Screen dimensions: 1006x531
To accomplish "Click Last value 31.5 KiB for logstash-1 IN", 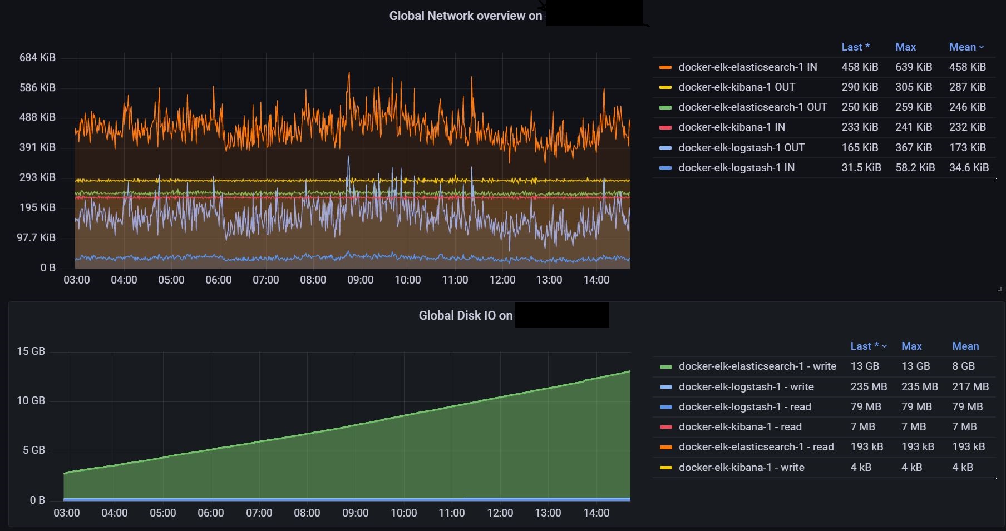I will (861, 168).
